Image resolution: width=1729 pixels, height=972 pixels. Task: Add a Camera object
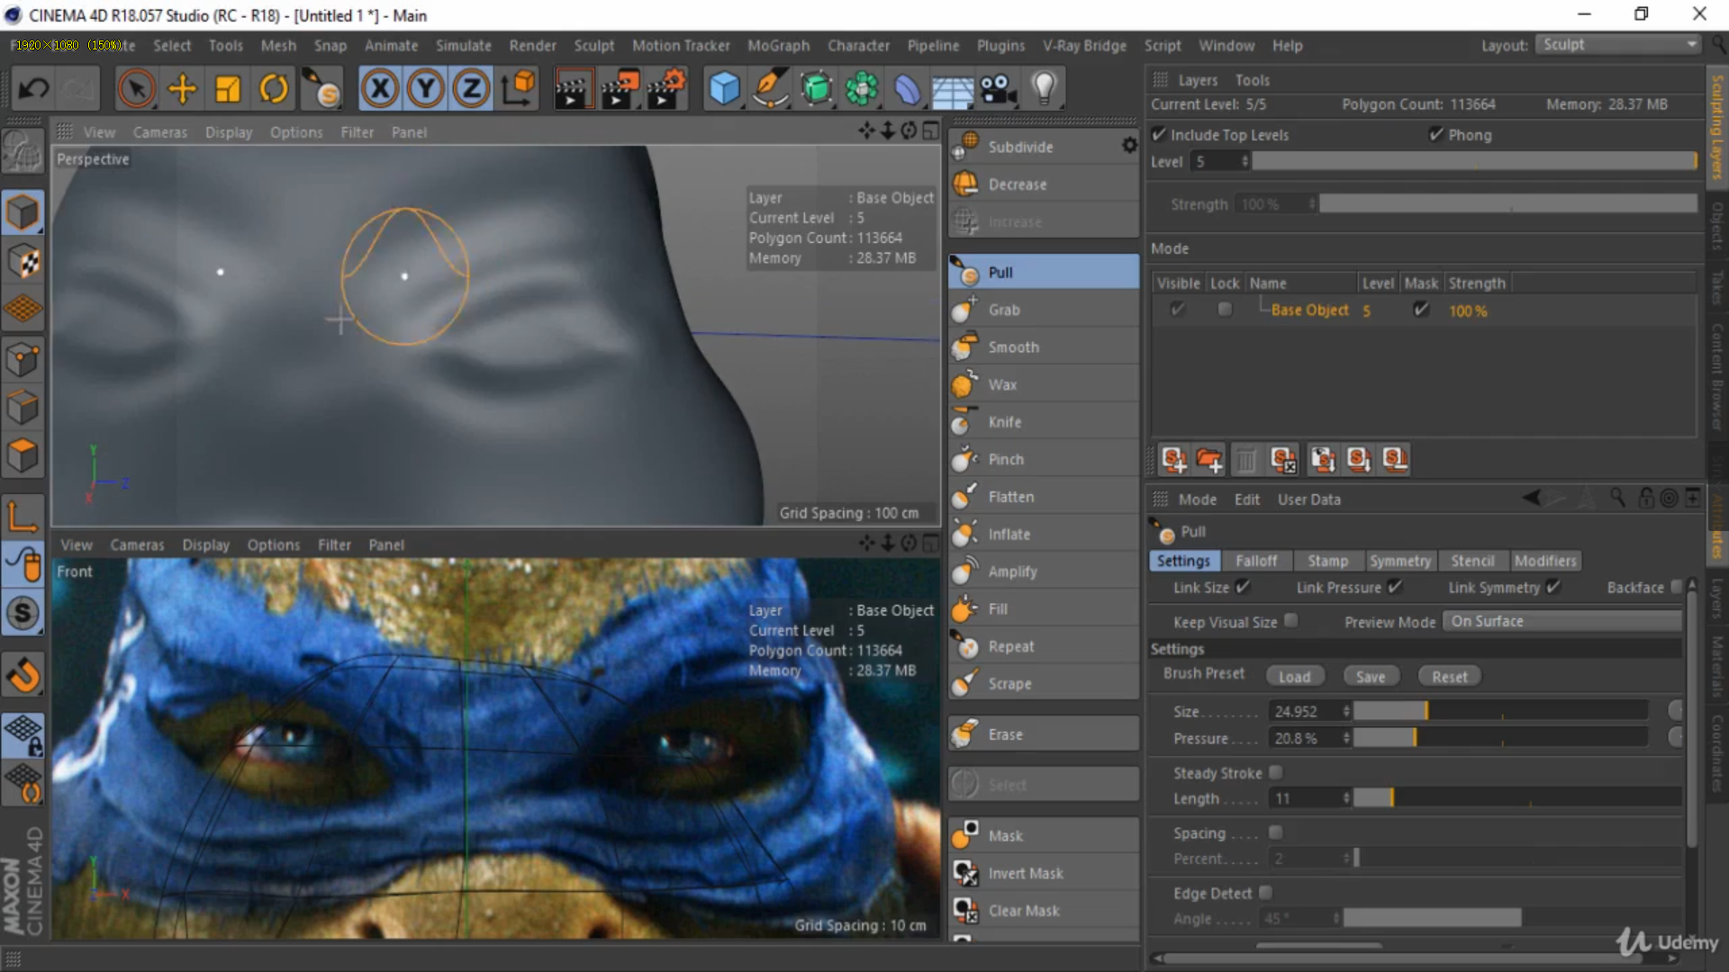(x=997, y=88)
